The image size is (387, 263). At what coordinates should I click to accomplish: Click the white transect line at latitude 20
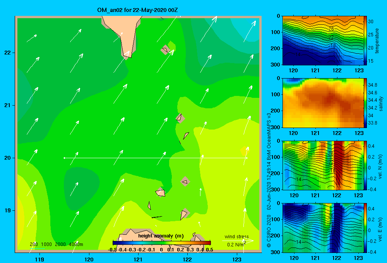point(156,158)
